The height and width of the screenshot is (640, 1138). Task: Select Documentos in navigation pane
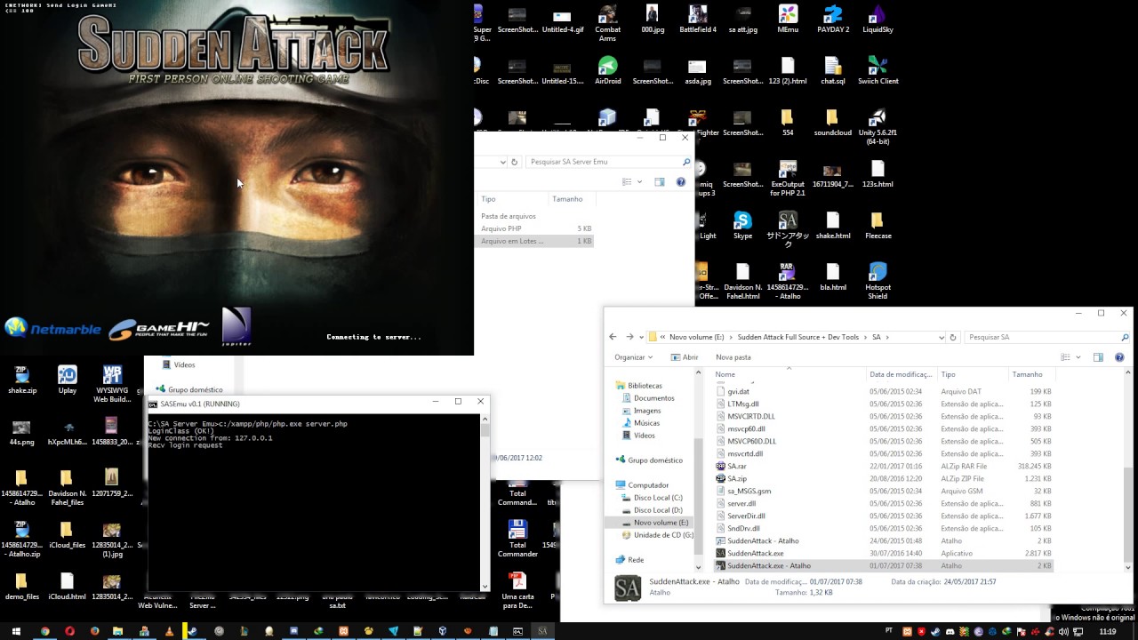click(x=653, y=398)
